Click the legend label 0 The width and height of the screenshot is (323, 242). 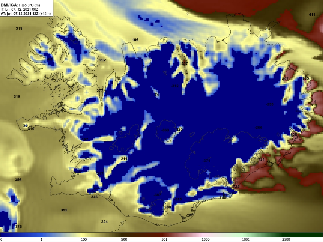click(1, 239)
